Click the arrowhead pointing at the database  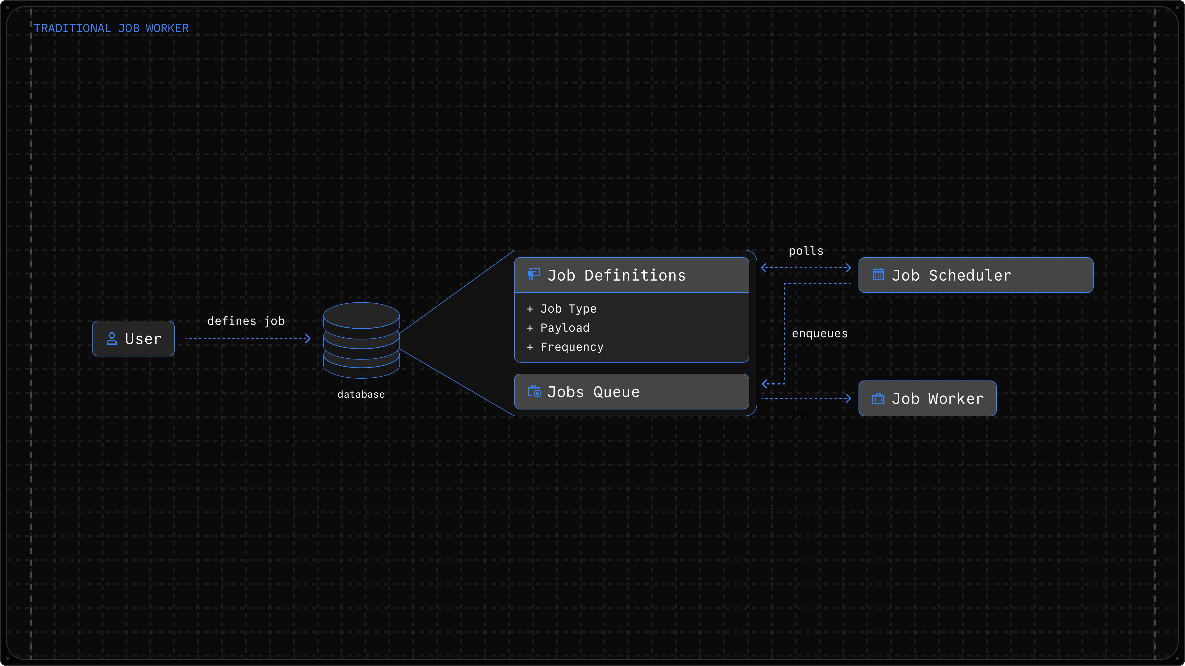point(308,339)
